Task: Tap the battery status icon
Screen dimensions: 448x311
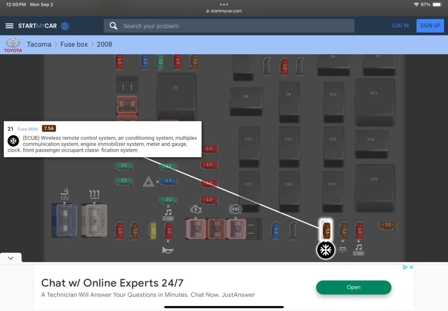Action: (x=437, y=4)
